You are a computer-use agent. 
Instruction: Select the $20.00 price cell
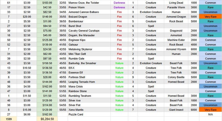27,17
